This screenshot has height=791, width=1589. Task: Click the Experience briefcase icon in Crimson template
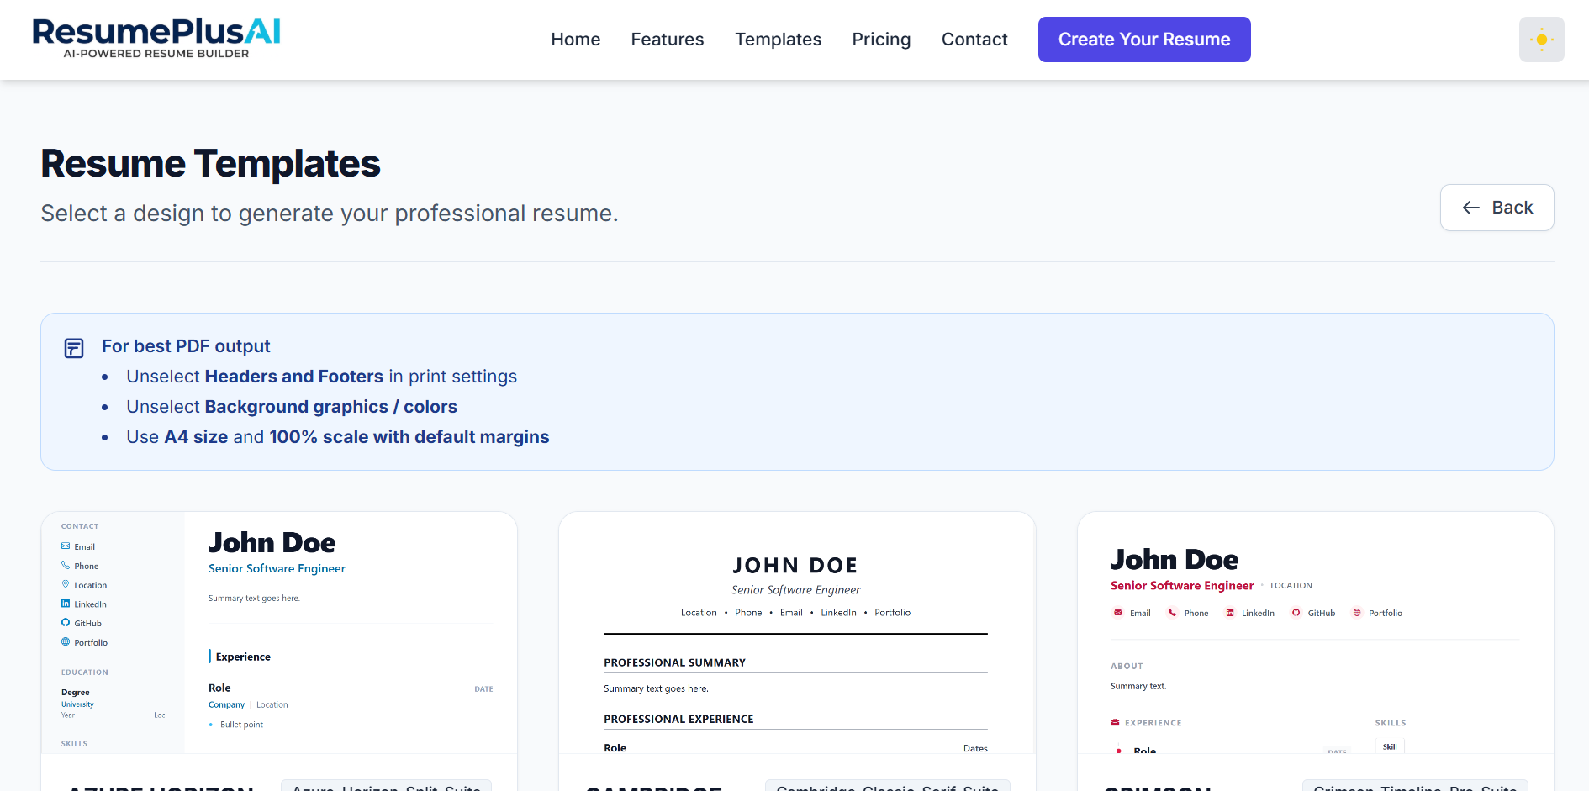pos(1115,722)
